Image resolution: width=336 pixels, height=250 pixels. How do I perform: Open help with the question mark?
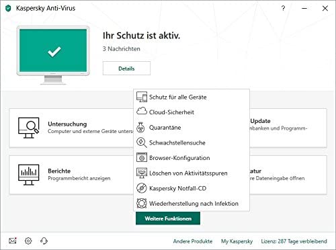tap(283, 9)
